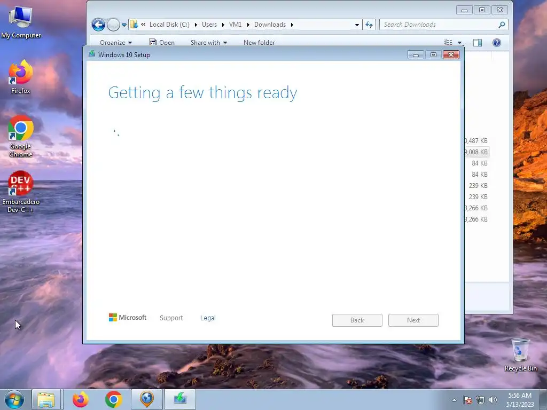Viewport: 547px width, 410px height.
Task: Select the globe app on taskbar
Action: click(147, 399)
